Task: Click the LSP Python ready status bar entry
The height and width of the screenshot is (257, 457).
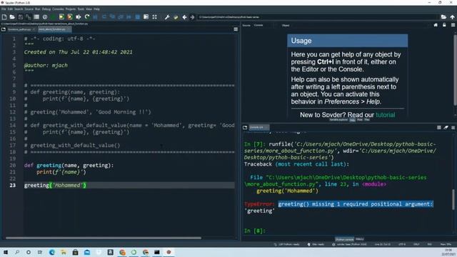Action: click(287, 244)
